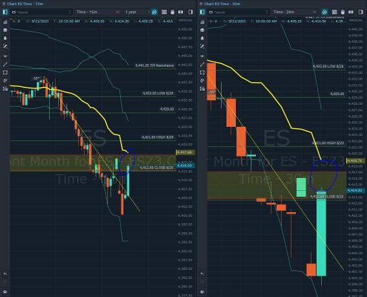
Task: Open the layers icon in 30m chart sidebar
Action: coord(202,30)
